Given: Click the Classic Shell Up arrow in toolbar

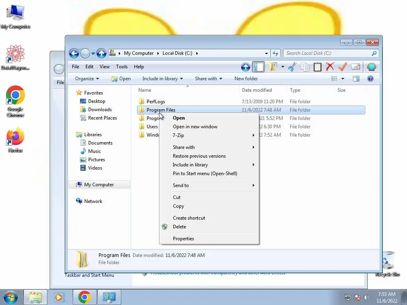Looking at the screenshot, I should click(x=246, y=67).
